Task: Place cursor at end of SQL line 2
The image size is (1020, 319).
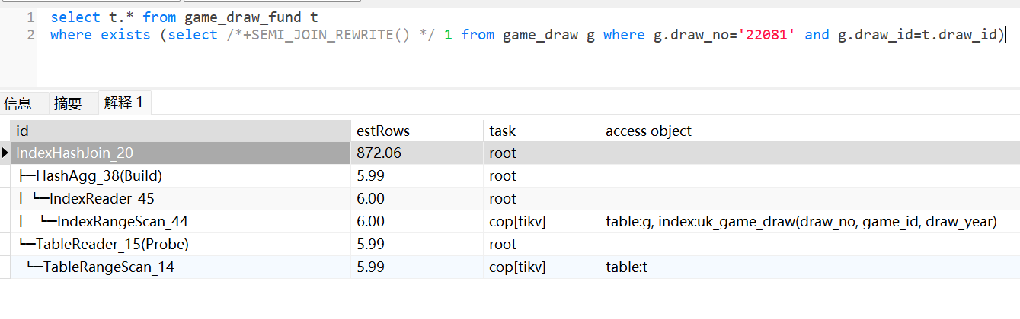Action: point(1006,34)
